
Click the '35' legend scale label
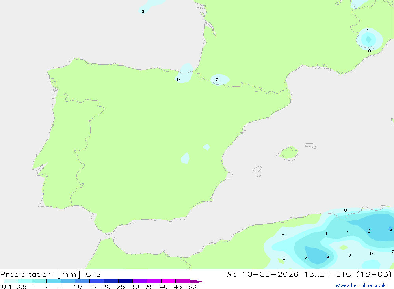pyautogui.click(x=149, y=287)
